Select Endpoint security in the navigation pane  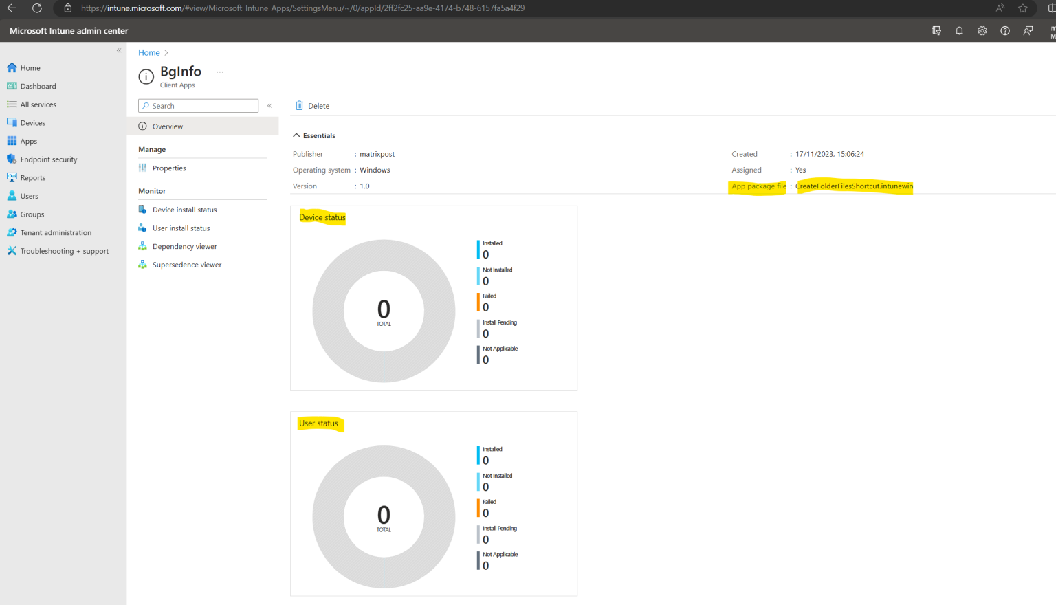[x=49, y=159]
